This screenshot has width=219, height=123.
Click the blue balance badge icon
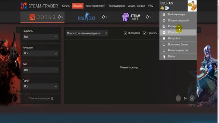point(167,8)
